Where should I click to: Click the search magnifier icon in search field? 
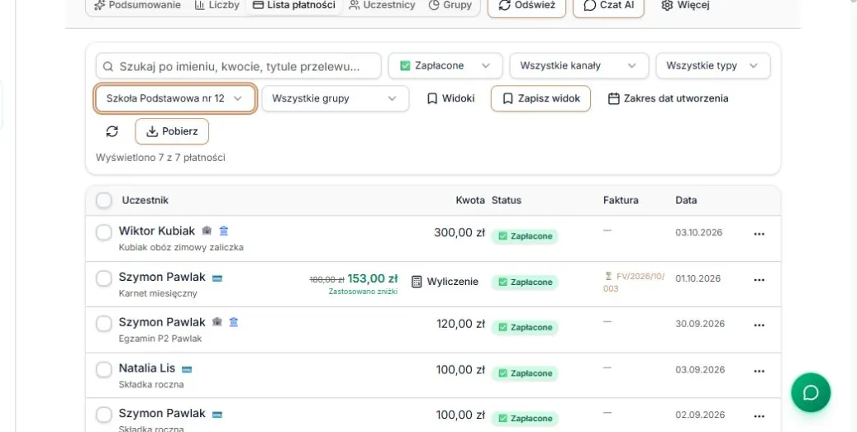click(x=108, y=67)
